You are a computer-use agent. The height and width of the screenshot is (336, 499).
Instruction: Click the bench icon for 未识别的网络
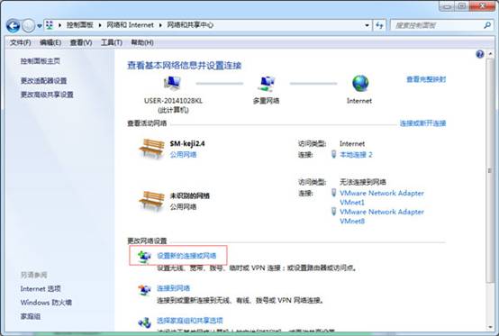(151, 201)
